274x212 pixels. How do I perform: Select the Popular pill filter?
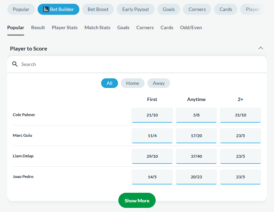point(21,9)
